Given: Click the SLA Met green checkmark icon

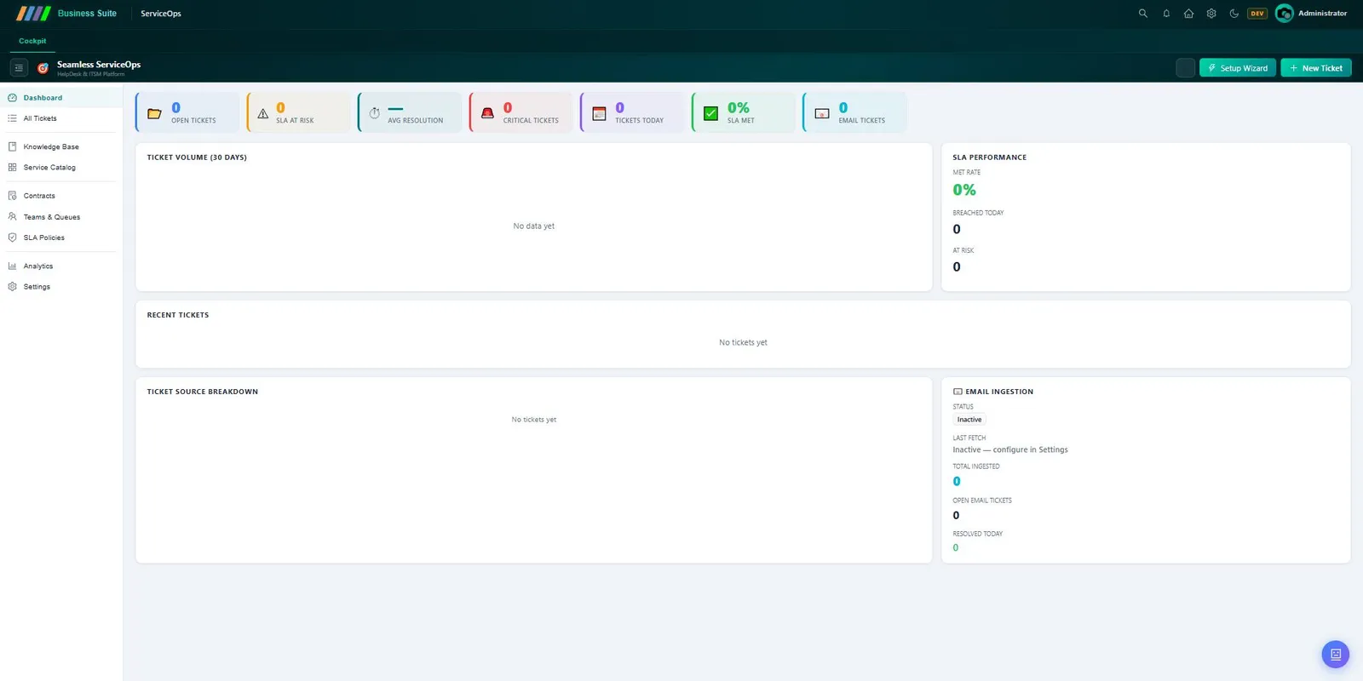Looking at the screenshot, I should pyautogui.click(x=710, y=113).
